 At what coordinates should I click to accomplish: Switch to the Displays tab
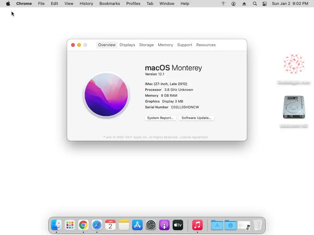tap(127, 45)
